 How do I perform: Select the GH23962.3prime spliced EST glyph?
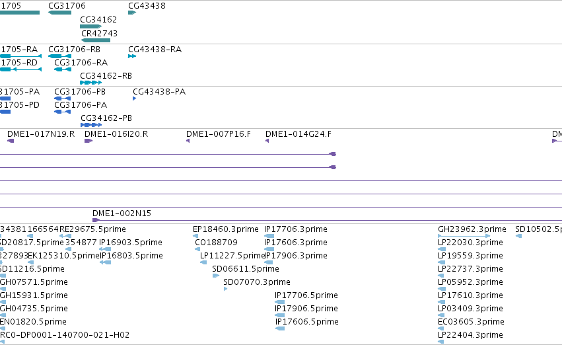click(x=464, y=236)
